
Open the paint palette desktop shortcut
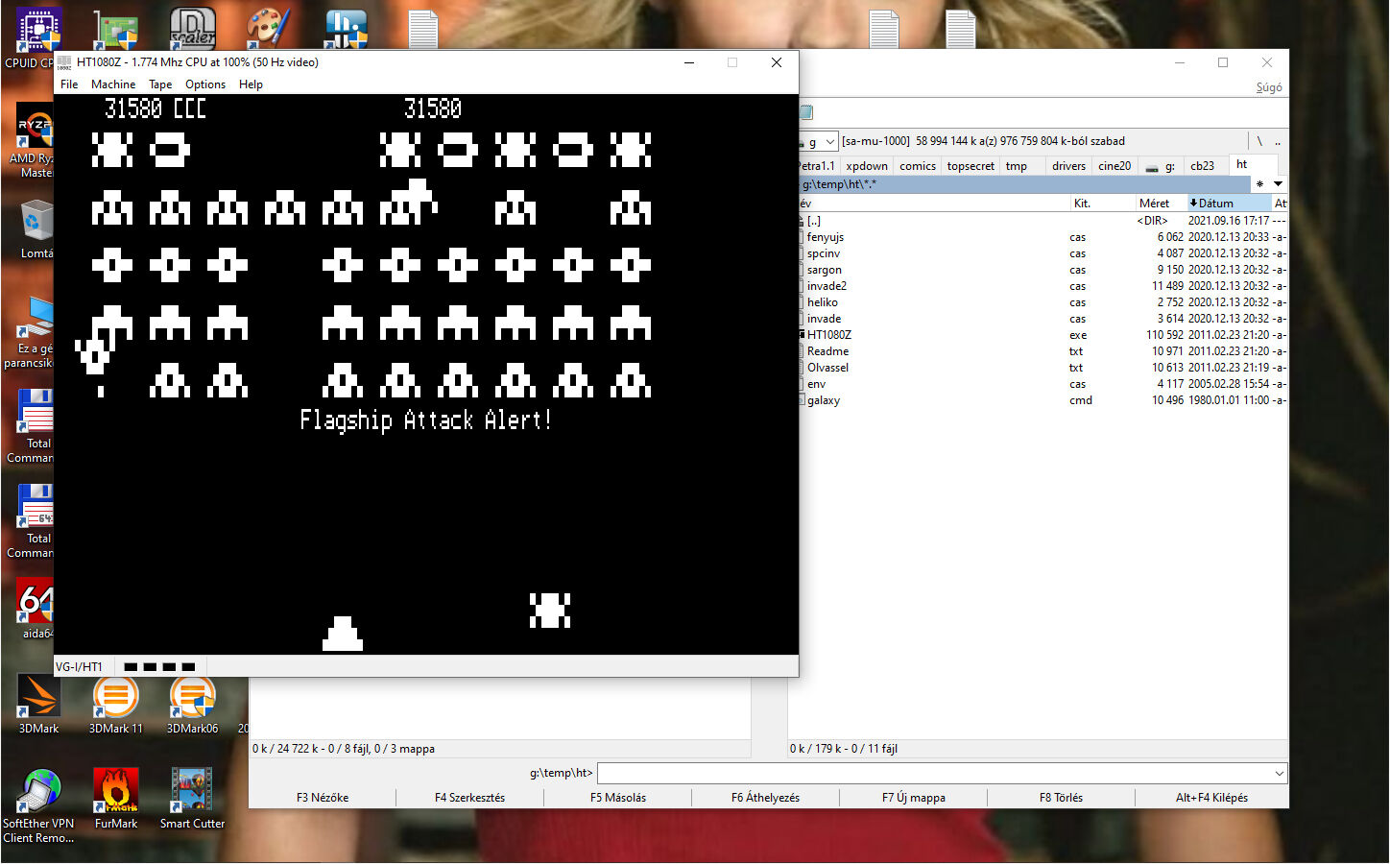click(x=269, y=29)
